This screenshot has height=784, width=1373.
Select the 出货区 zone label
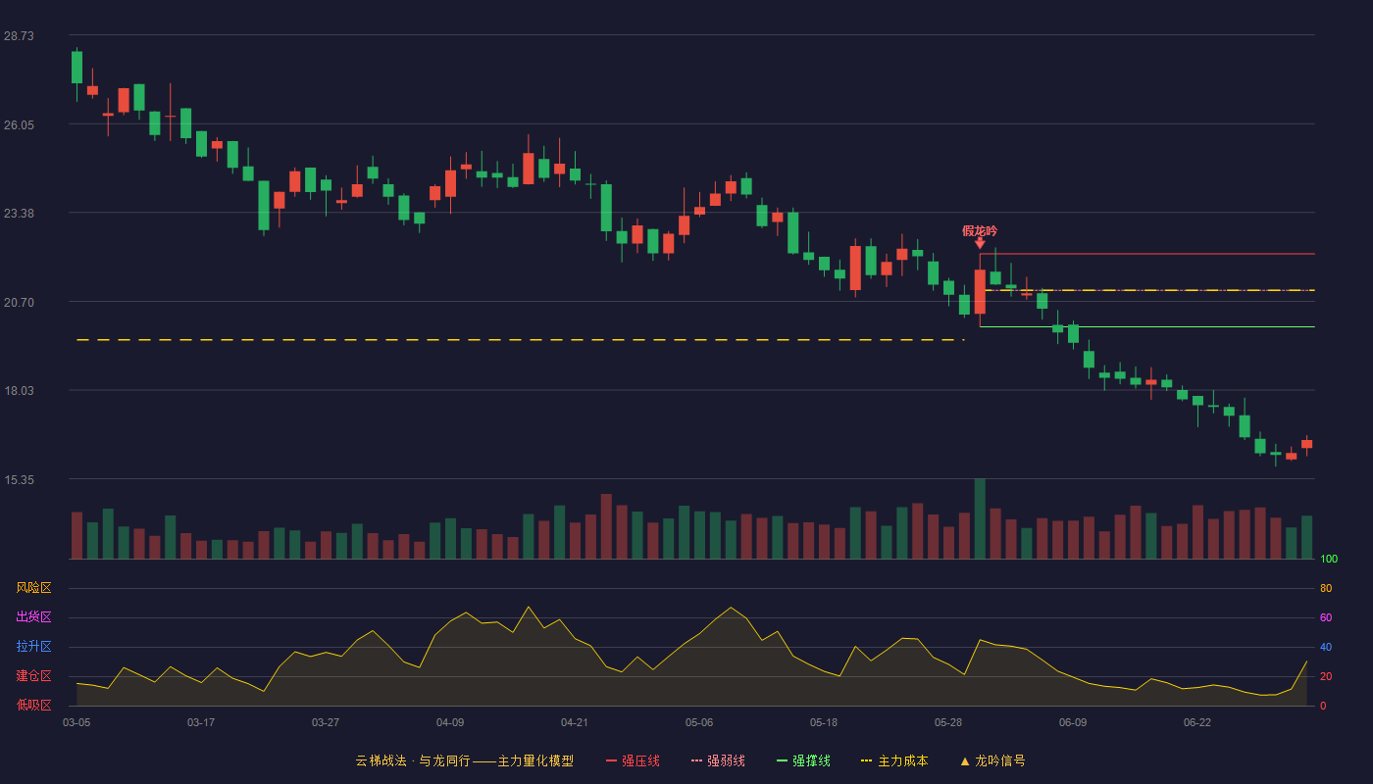click(x=33, y=617)
